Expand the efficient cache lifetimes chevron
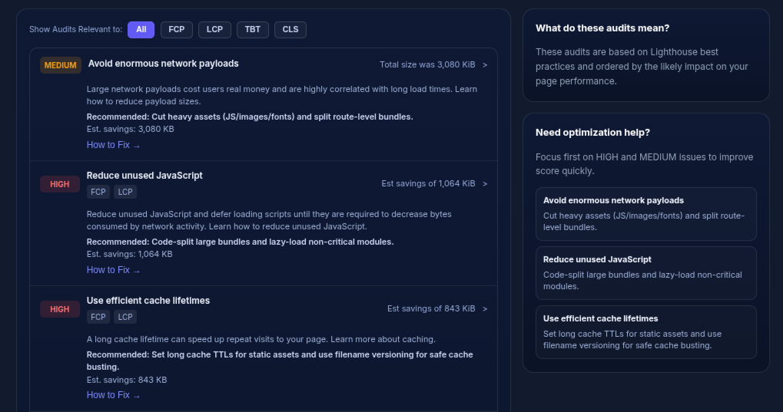The image size is (783, 412). tap(485, 309)
